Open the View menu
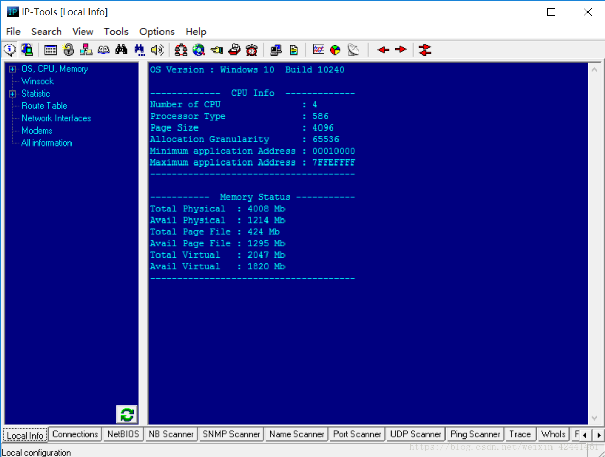Image resolution: width=605 pixels, height=457 pixels. pyautogui.click(x=82, y=32)
